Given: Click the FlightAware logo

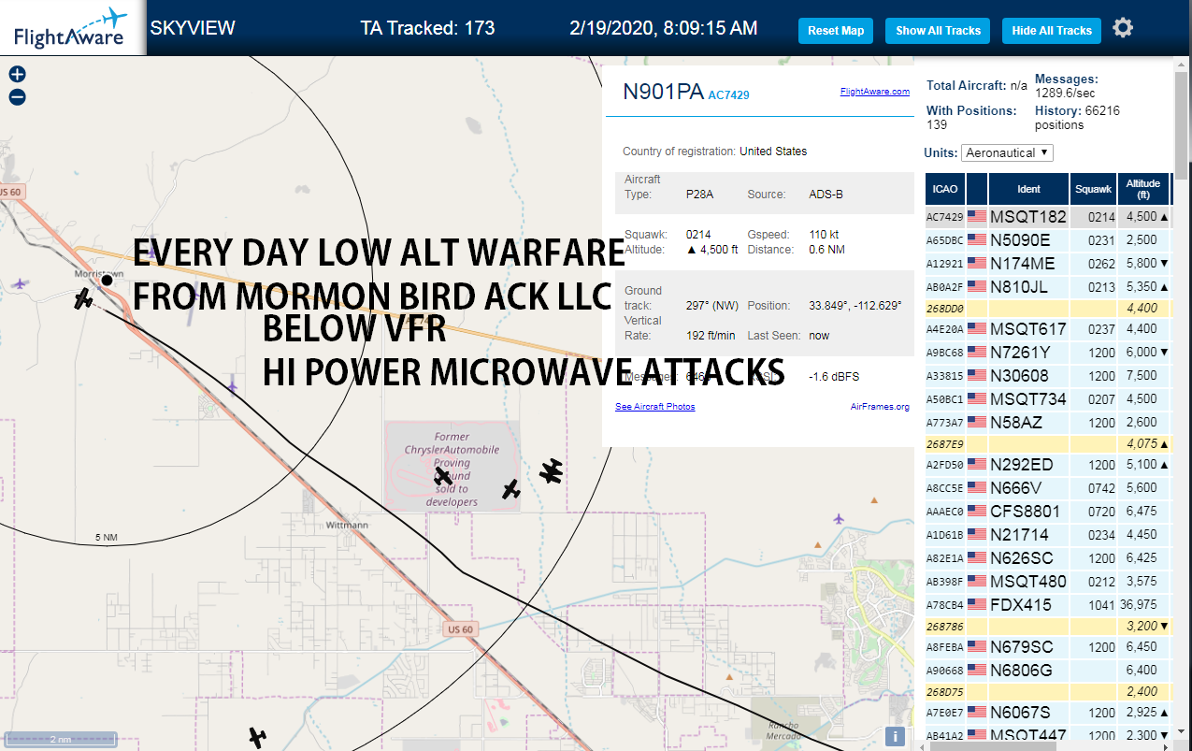Looking at the screenshot, I should click(x=71, y=27).
